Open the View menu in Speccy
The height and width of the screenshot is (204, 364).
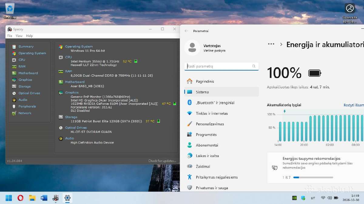coord(19,36)
